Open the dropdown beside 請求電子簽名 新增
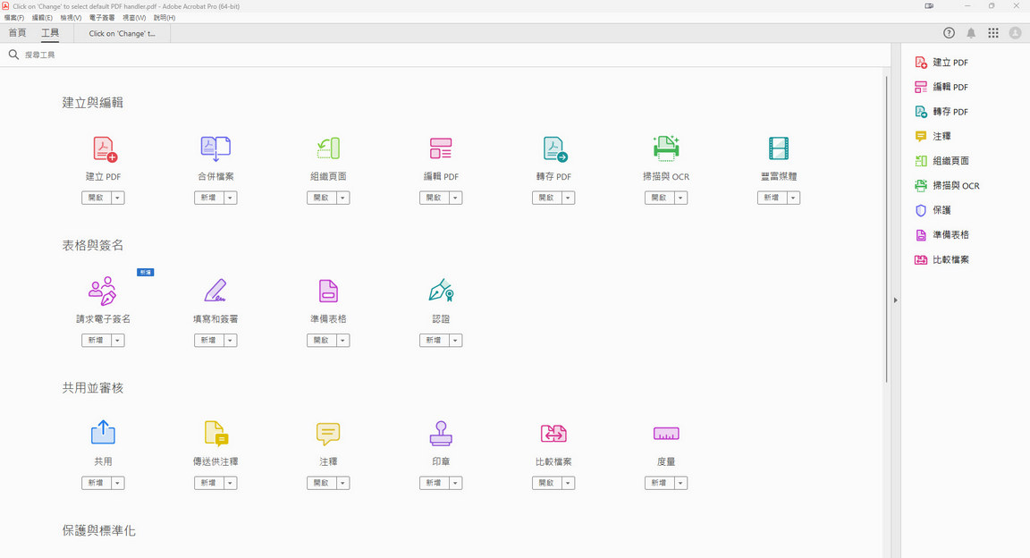Viewport: 1030px width, 558px height. (119, 340)
